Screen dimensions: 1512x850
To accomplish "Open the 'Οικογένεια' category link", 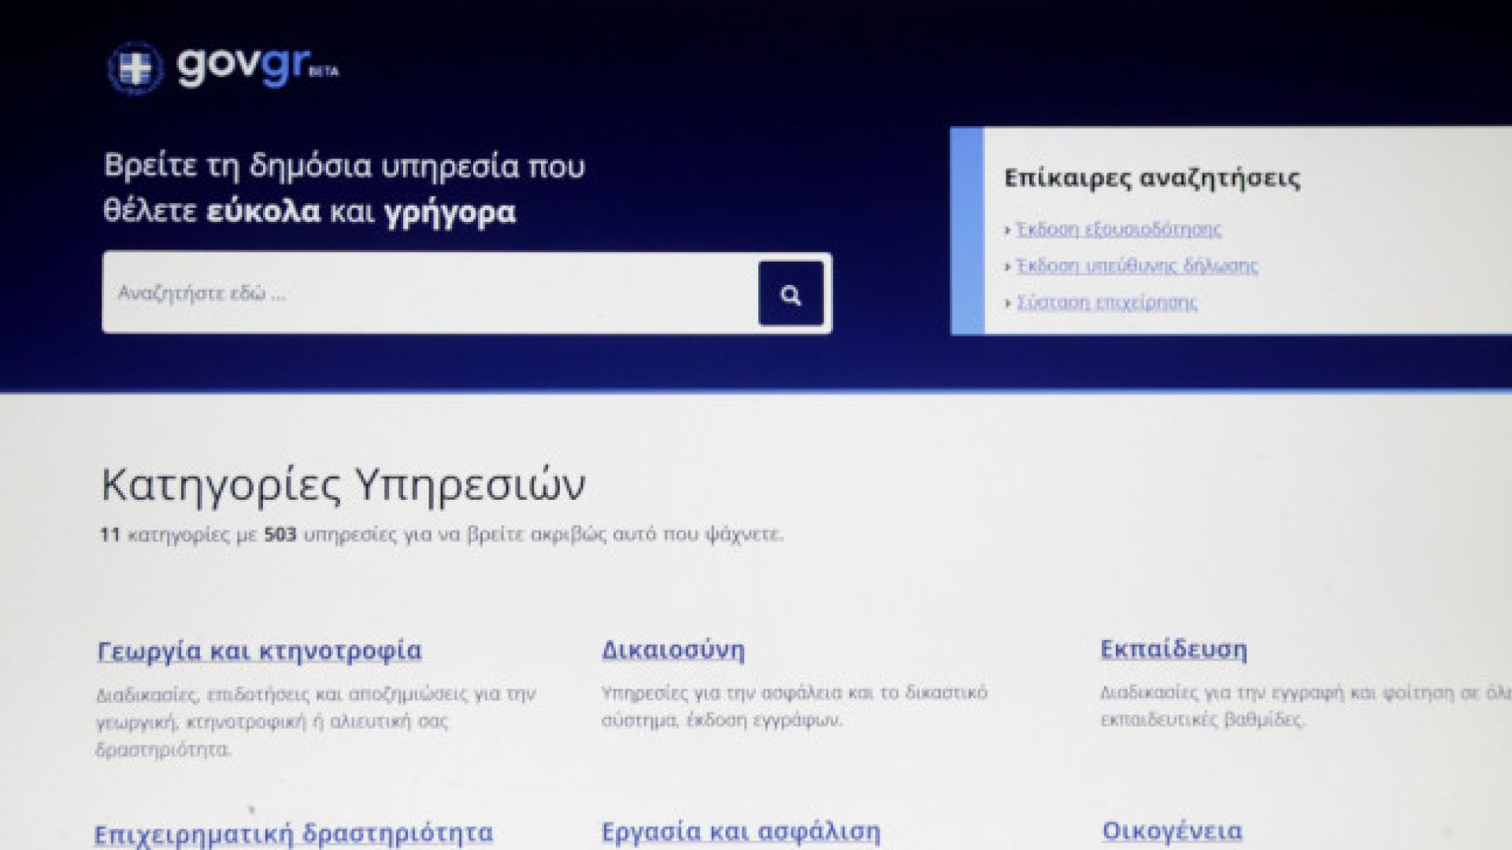I will click(1172, 830).
